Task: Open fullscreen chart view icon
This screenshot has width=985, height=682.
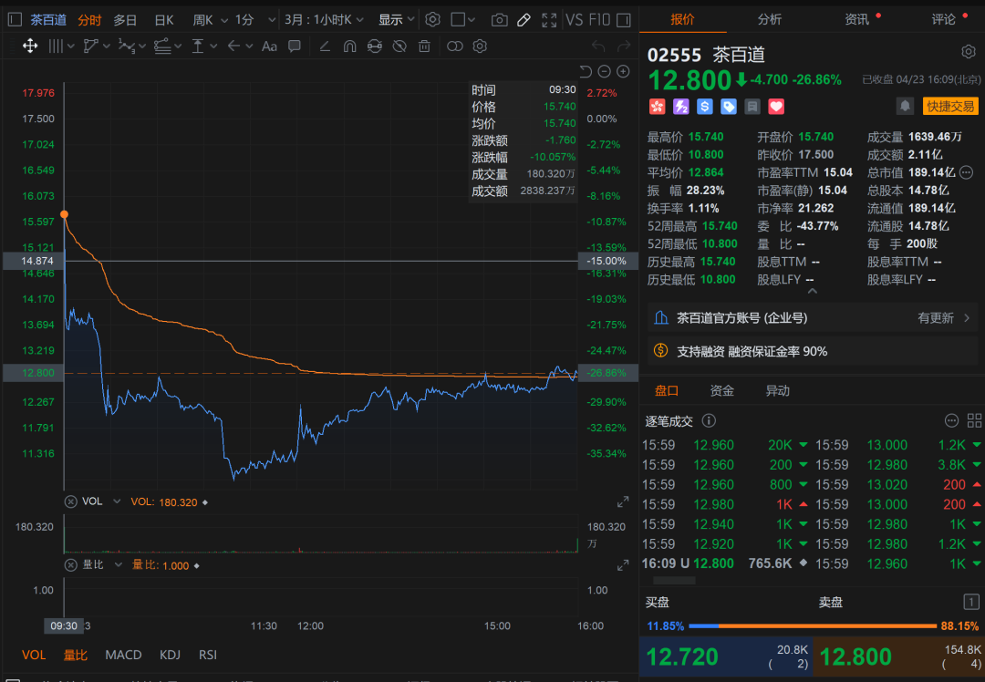Action: pyautogui.click(x=549, y=20)
